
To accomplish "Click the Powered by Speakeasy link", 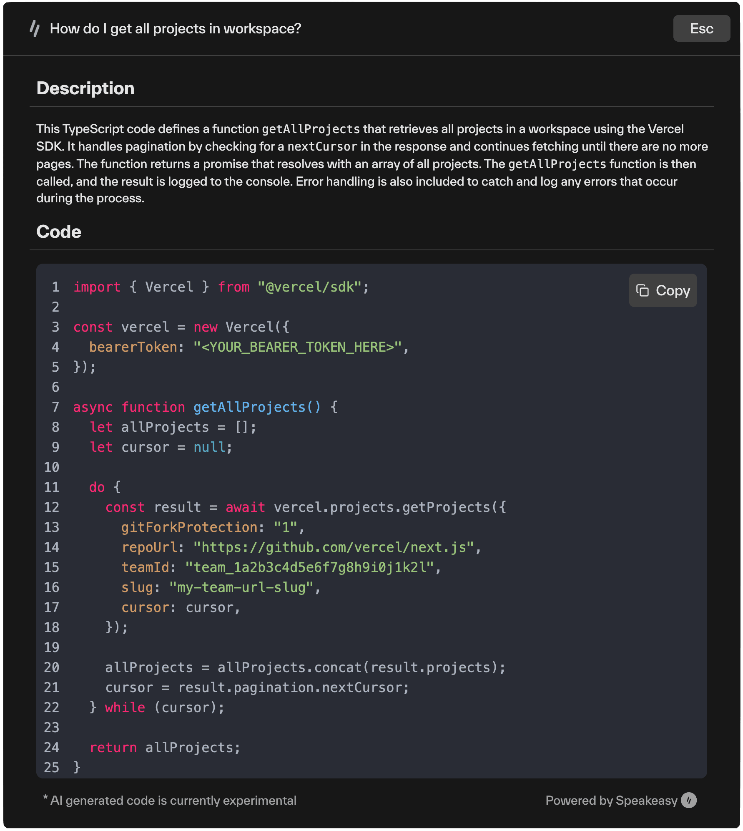I will pos(611,801).
